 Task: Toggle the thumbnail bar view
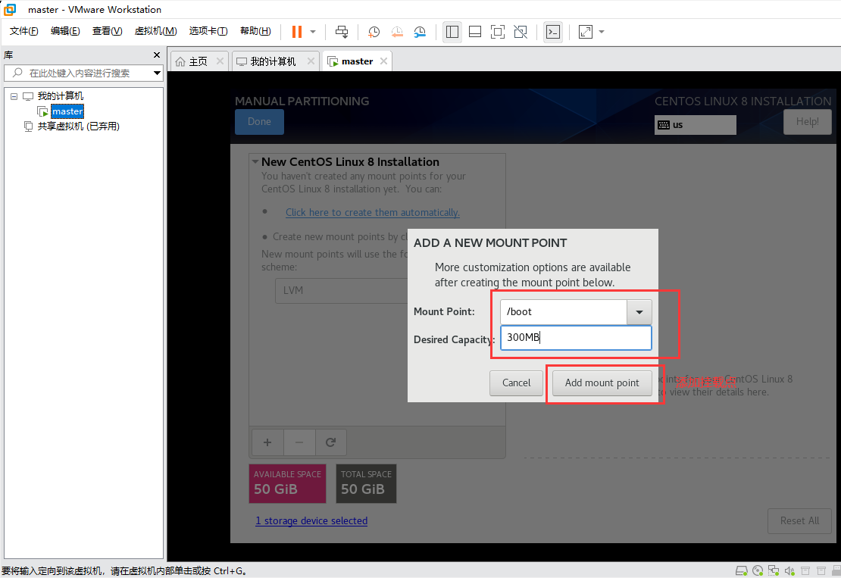474,32
